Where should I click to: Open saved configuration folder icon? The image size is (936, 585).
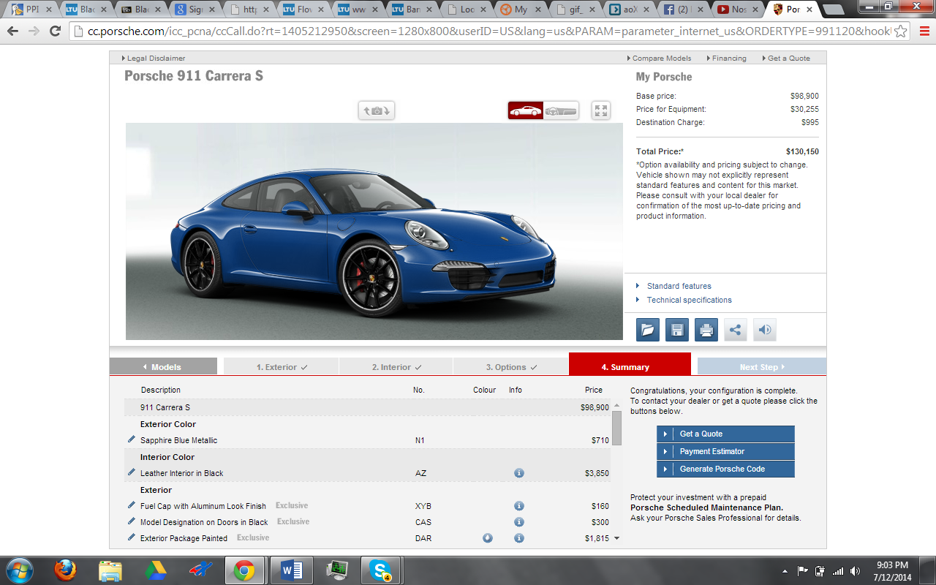pos(648,330)
